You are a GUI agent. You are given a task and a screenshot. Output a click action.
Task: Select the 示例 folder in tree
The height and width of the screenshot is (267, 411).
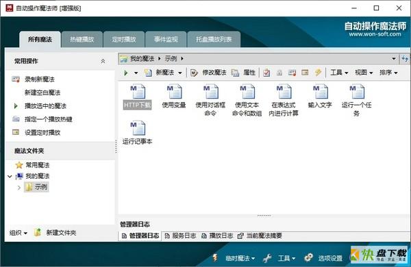37,187
